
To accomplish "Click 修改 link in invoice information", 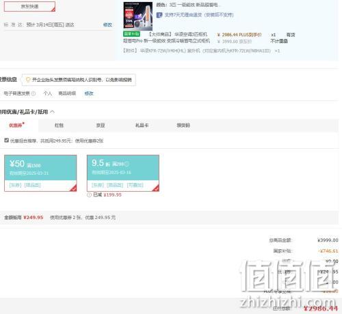I will tap(89, 94).
